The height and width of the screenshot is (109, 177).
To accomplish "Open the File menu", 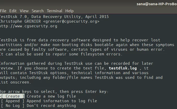I will click(3, 11).
